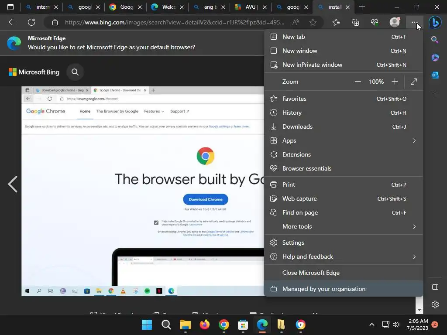Show the previous image arrow
Image resolution: width=447 pixels, height=335 pixels.
(x=13, y=184)
